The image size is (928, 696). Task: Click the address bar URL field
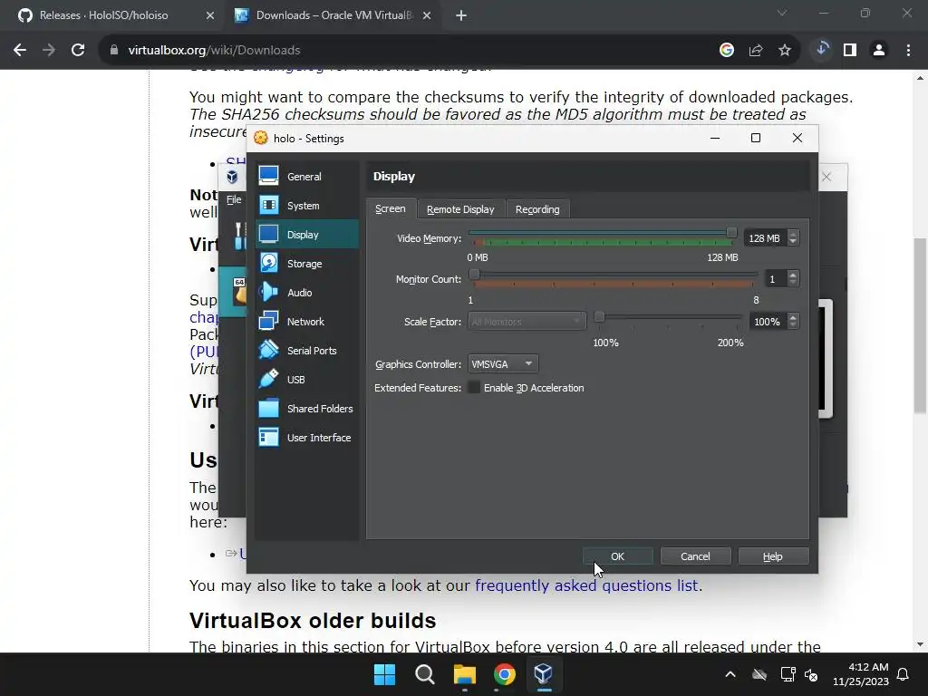409,51
